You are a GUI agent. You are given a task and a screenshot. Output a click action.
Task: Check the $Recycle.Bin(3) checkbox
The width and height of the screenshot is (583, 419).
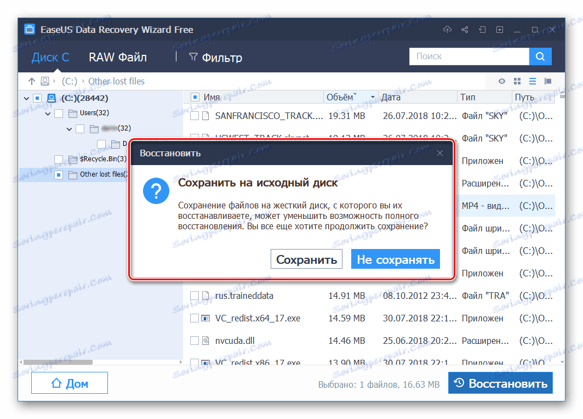[59, 159]
